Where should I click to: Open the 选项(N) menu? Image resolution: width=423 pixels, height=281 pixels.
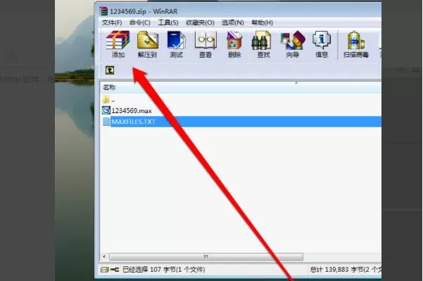coord(233,22)
